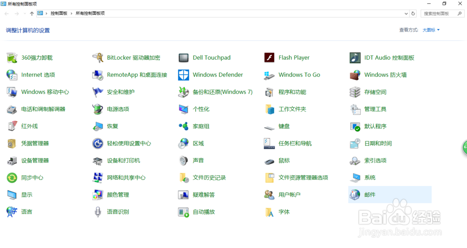
Task: Open the 设备管理器 icon
Action: pos(12,160)
